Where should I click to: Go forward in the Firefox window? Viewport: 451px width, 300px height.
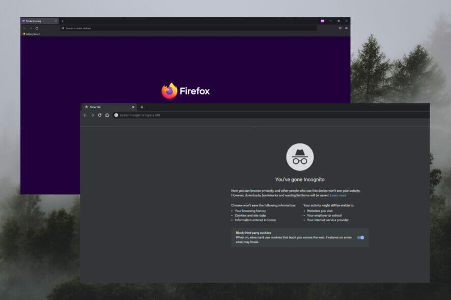coord(31,28)
